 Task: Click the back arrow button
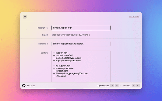[x=25, y=17]
